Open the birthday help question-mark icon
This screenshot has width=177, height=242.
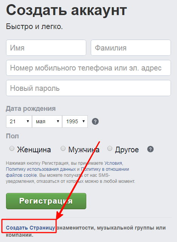(x=95, y=121)
